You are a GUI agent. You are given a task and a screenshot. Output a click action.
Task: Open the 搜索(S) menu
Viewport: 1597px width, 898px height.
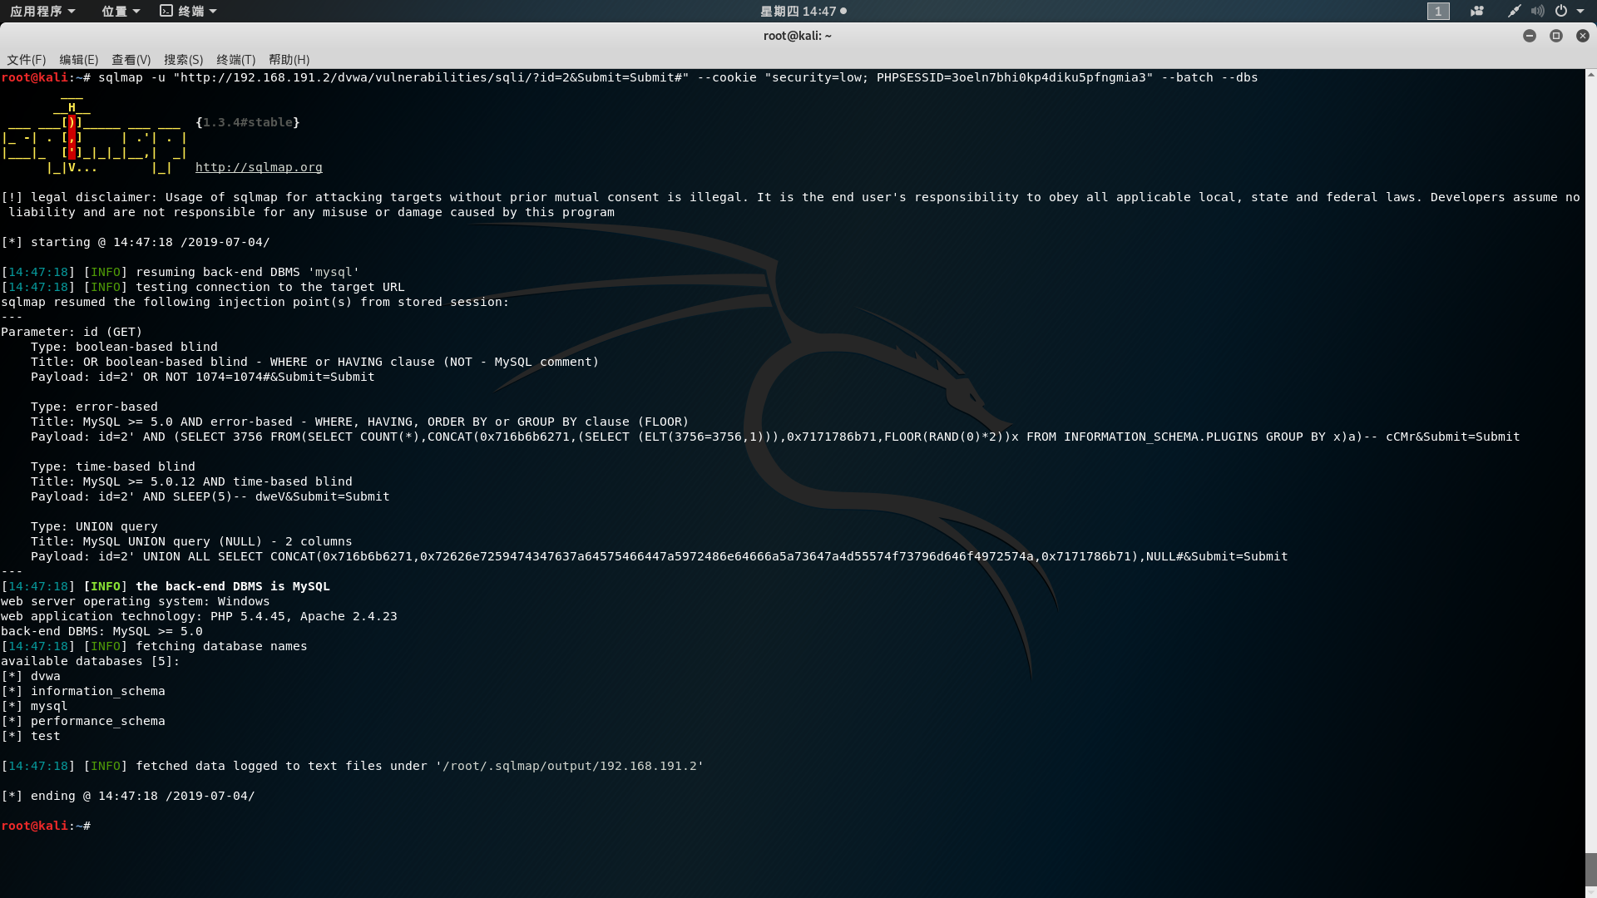(x=183, y=60)
